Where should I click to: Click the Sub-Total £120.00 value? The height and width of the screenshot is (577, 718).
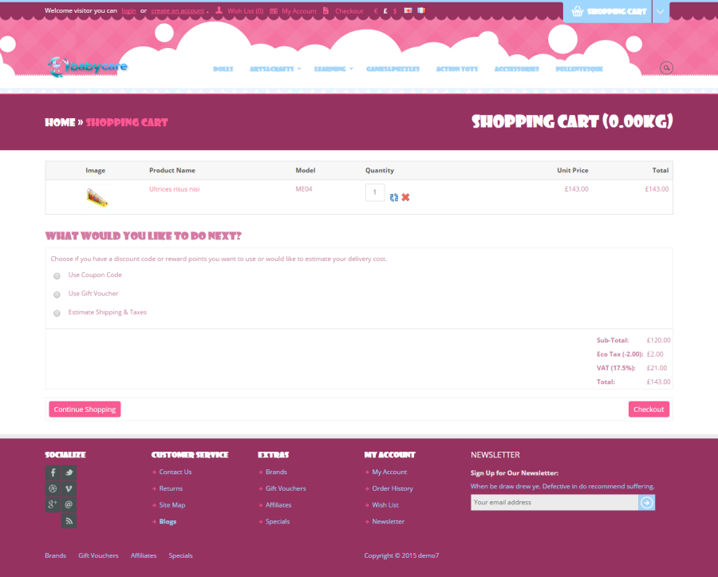[x=658, y=340]
